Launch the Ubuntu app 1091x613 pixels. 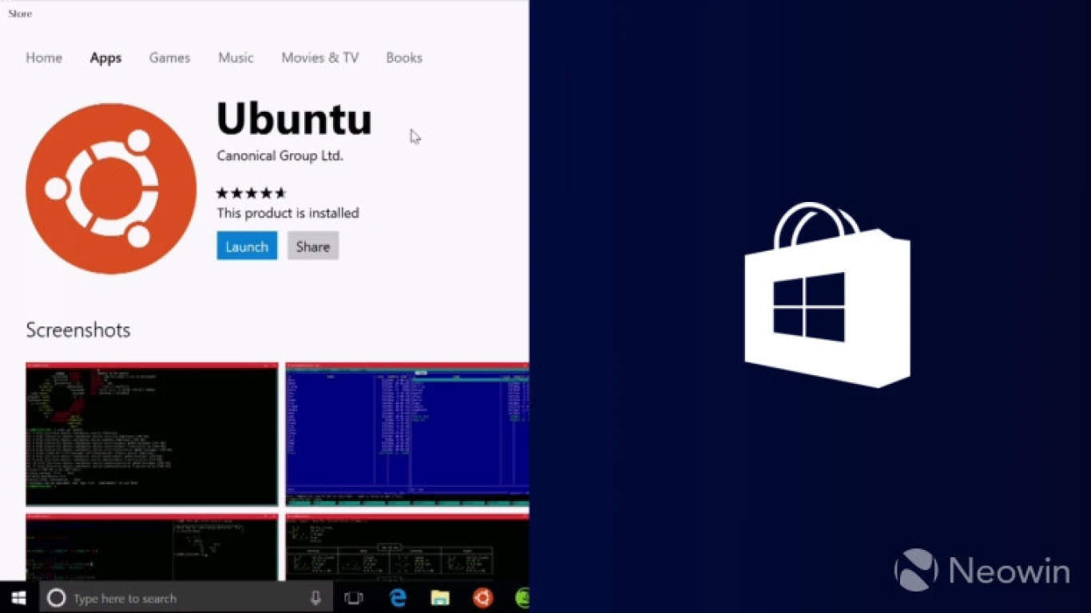247,246
